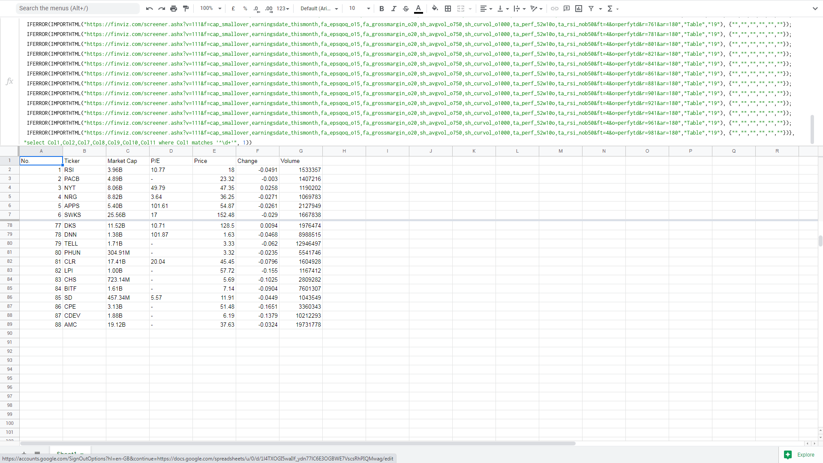Open the Functions sigma menu
Screen dimensions: 823x463
click(x=613, y=9)
